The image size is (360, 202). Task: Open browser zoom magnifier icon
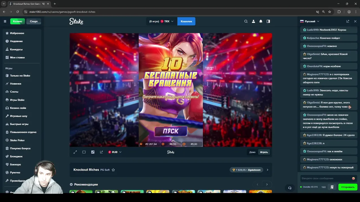click(323, 12)
